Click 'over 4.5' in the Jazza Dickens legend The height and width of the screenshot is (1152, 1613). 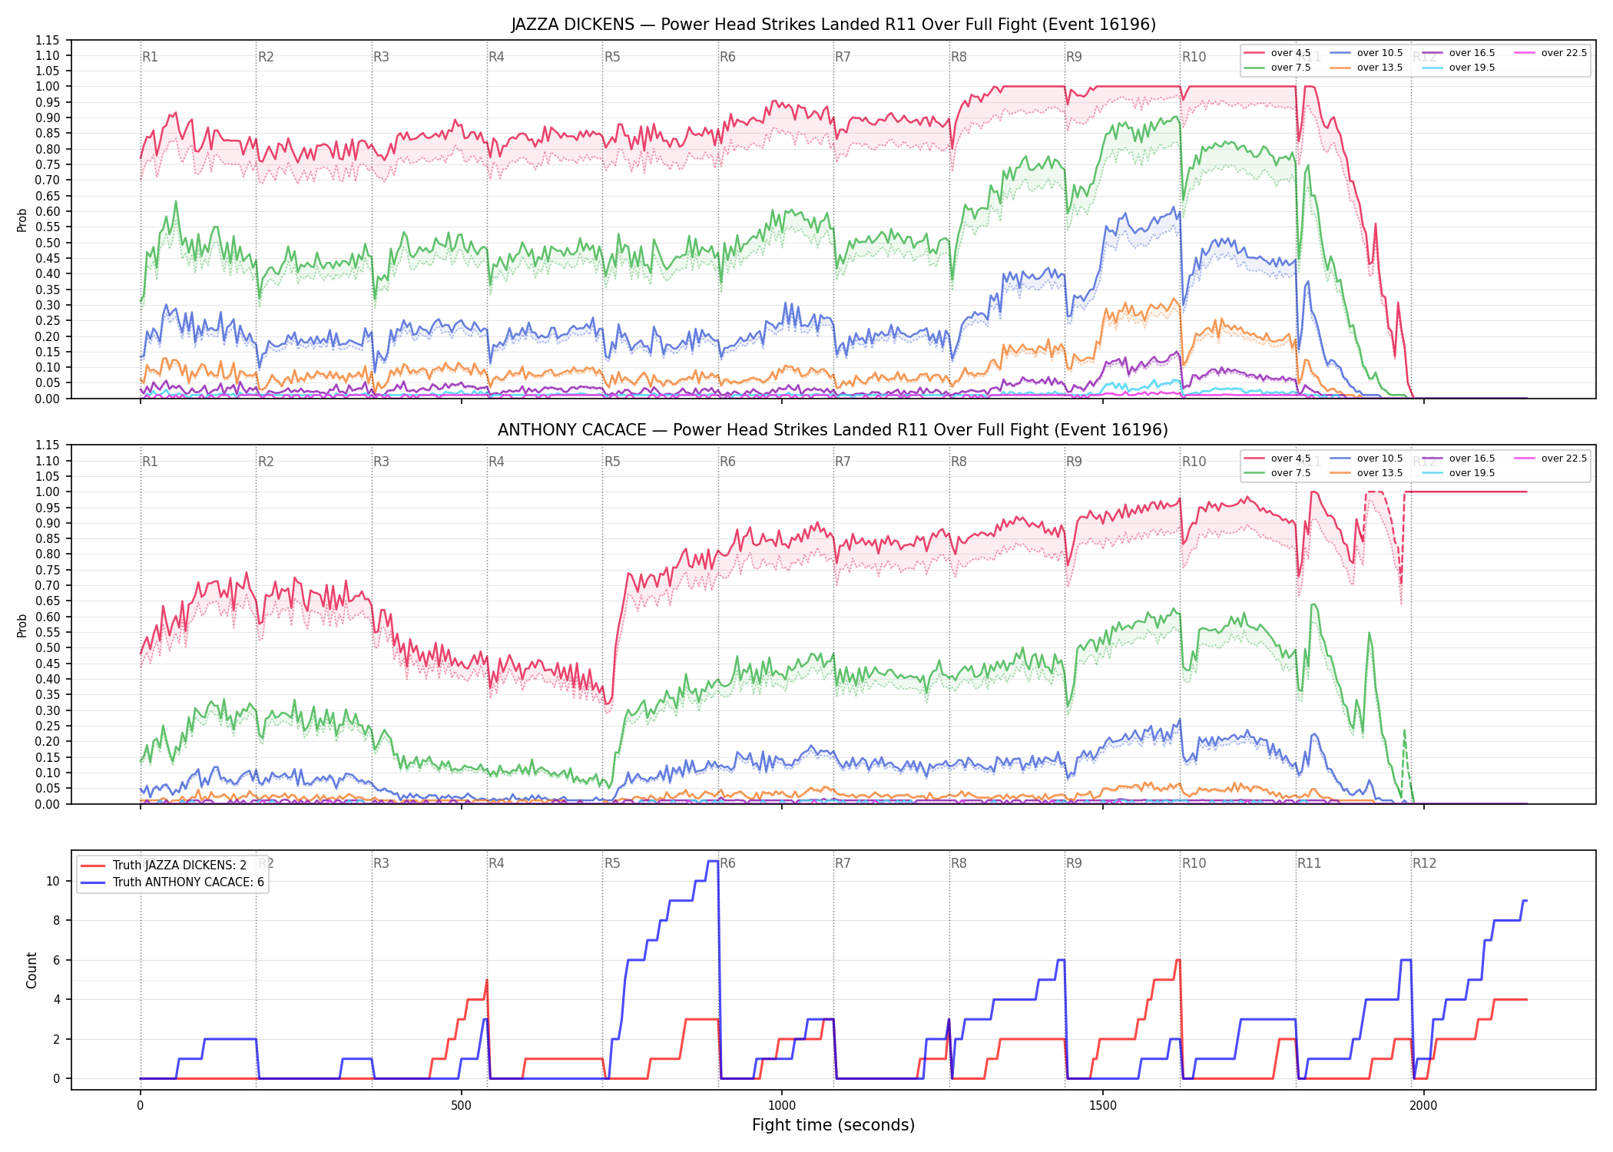(x=1291, y=53)
